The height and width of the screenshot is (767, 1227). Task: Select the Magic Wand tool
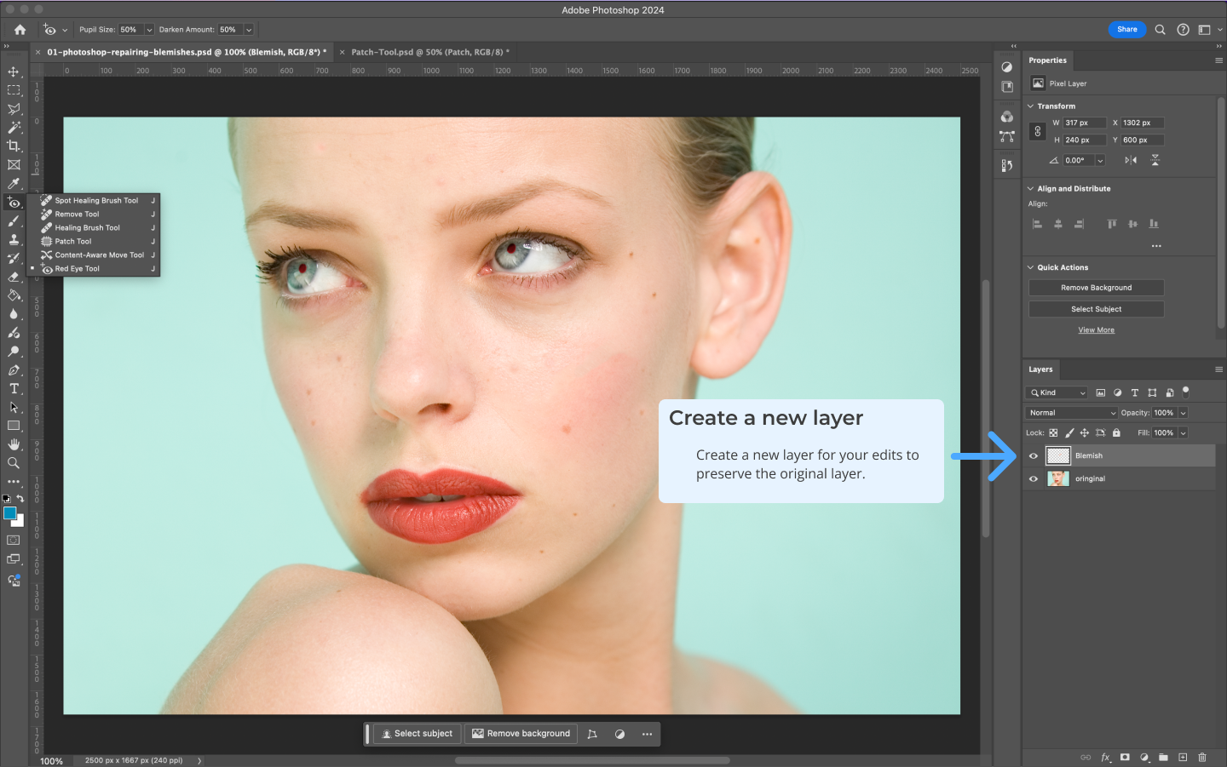(x=14, y=128)
